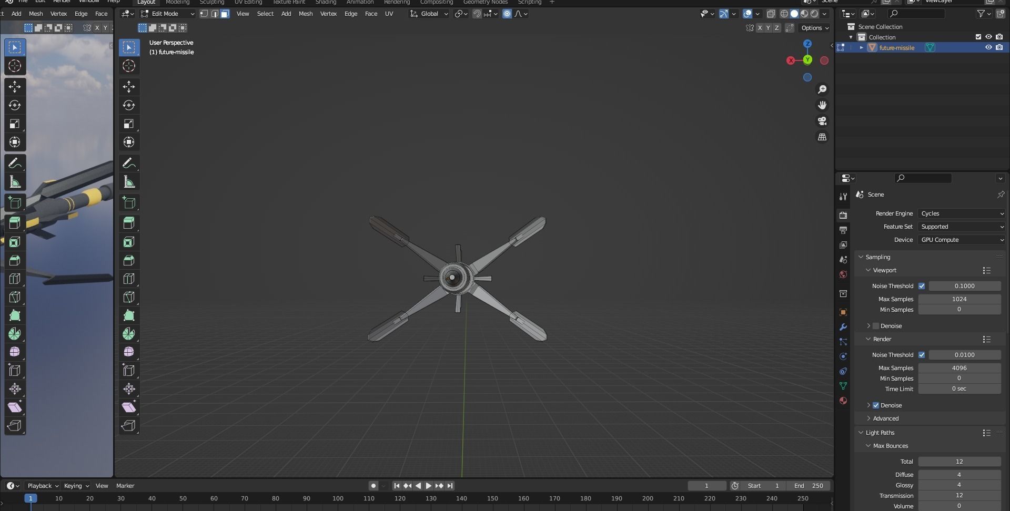This screenshot has height=511, width=1010.
Task: Open the Modifiers wrench properties tab
Action: pyautogui.click(x=843, y=327)
